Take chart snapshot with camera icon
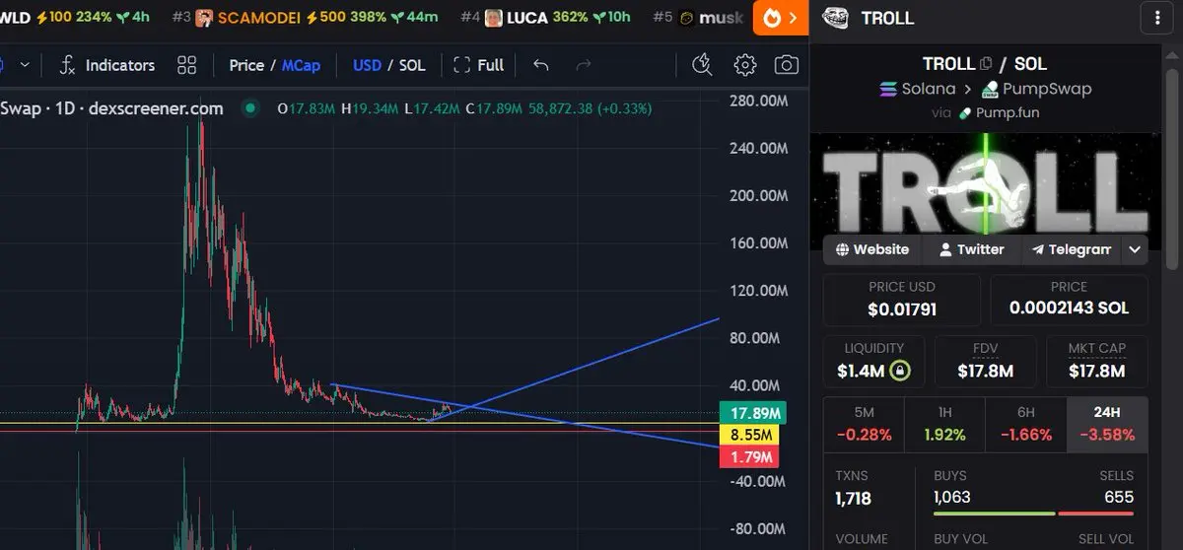1183x550 pixels. [x=787, y=65]
